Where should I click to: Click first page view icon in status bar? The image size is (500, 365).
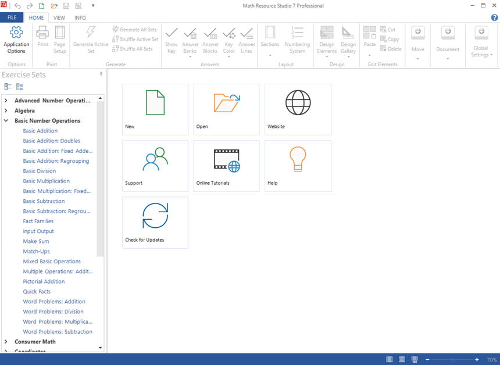pyautogui.click(x=390, y=360)
